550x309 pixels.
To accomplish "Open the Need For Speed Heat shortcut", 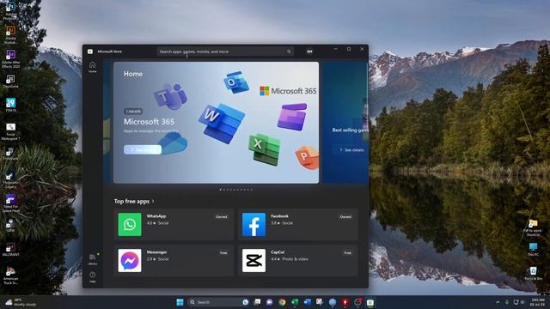I will coord(10,204).
